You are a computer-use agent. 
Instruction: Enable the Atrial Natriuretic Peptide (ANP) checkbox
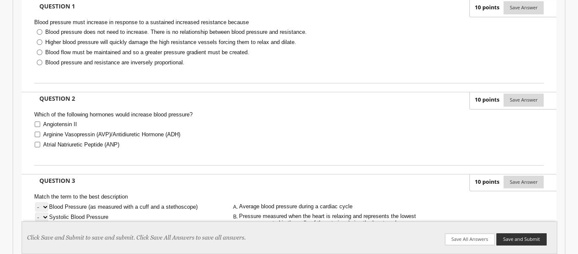37,145
